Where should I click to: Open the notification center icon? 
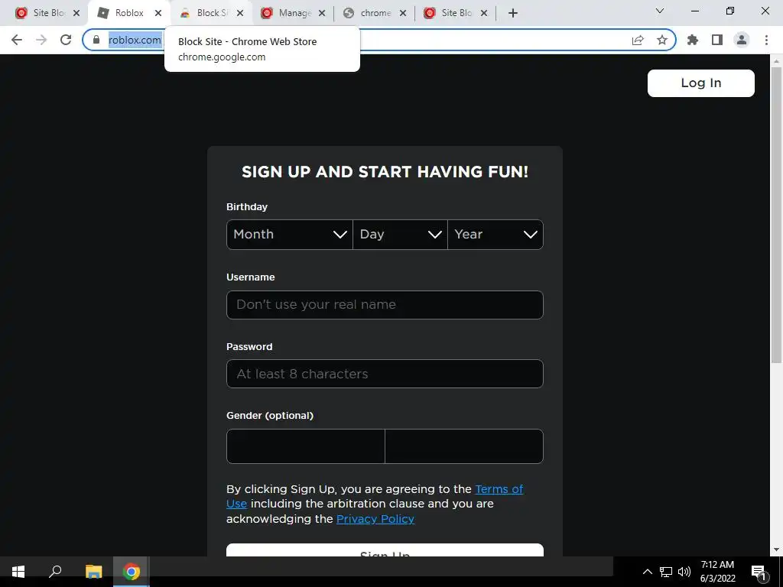[759, 572]
